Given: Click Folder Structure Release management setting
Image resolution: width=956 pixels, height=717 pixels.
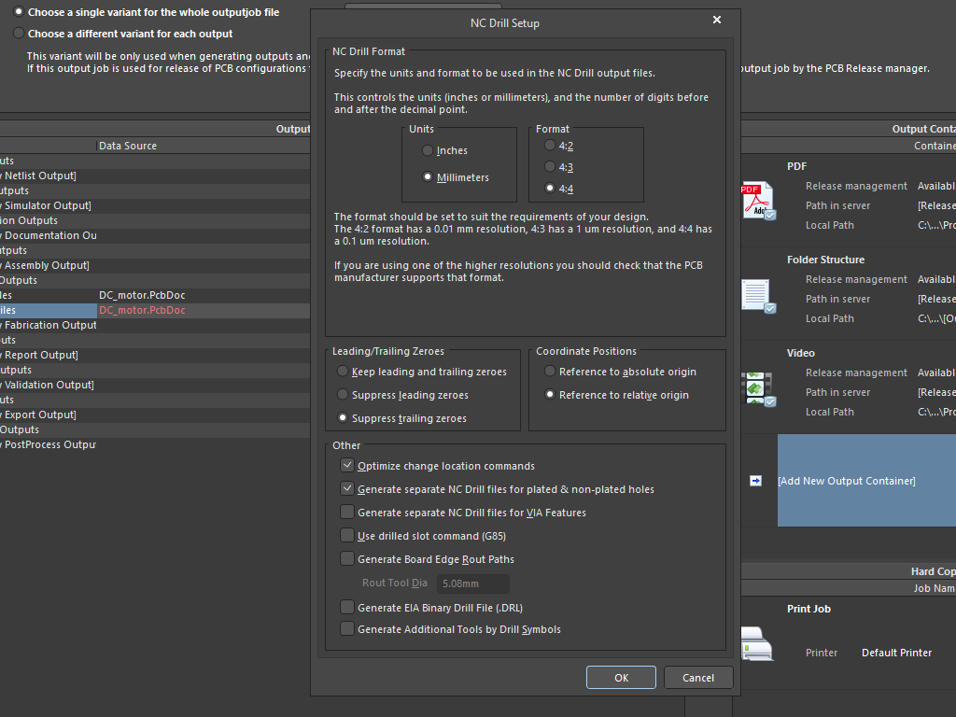Looking at the screenshot, I should tap(856, 279).
